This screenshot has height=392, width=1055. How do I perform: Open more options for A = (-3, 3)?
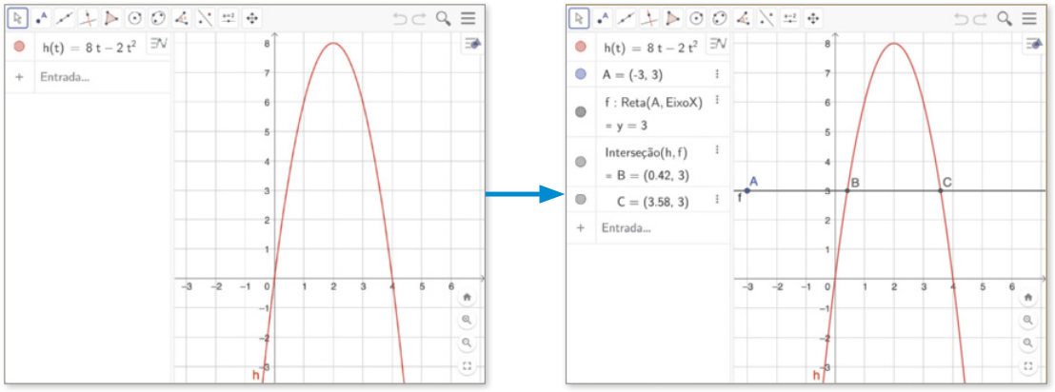717,74
